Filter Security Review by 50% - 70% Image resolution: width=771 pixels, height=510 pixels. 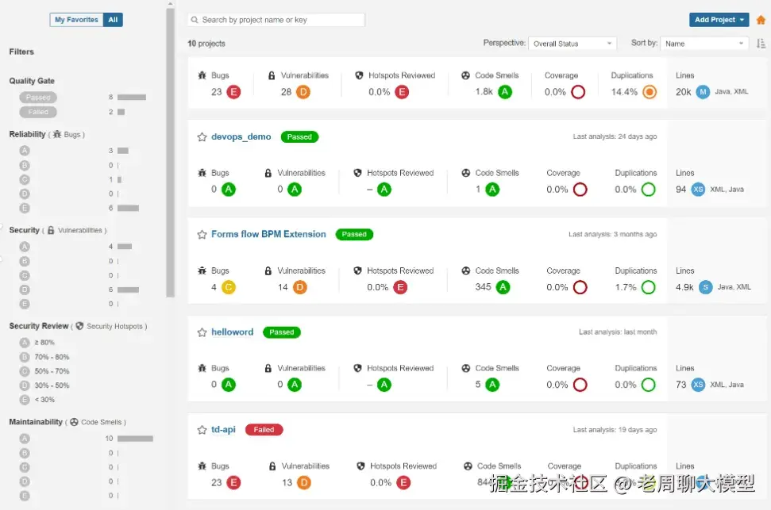pyautogui.click(x=44, y=371)
